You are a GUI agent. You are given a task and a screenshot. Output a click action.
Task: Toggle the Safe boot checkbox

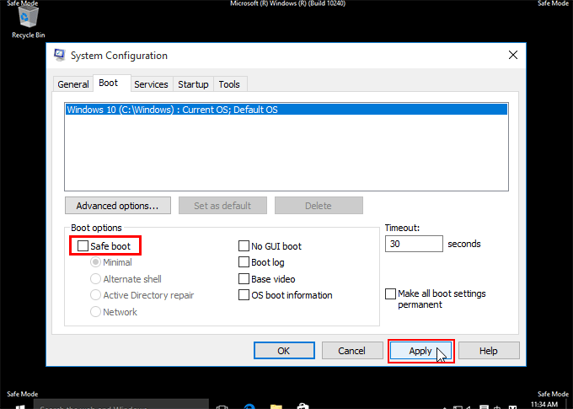pos(83,246)
